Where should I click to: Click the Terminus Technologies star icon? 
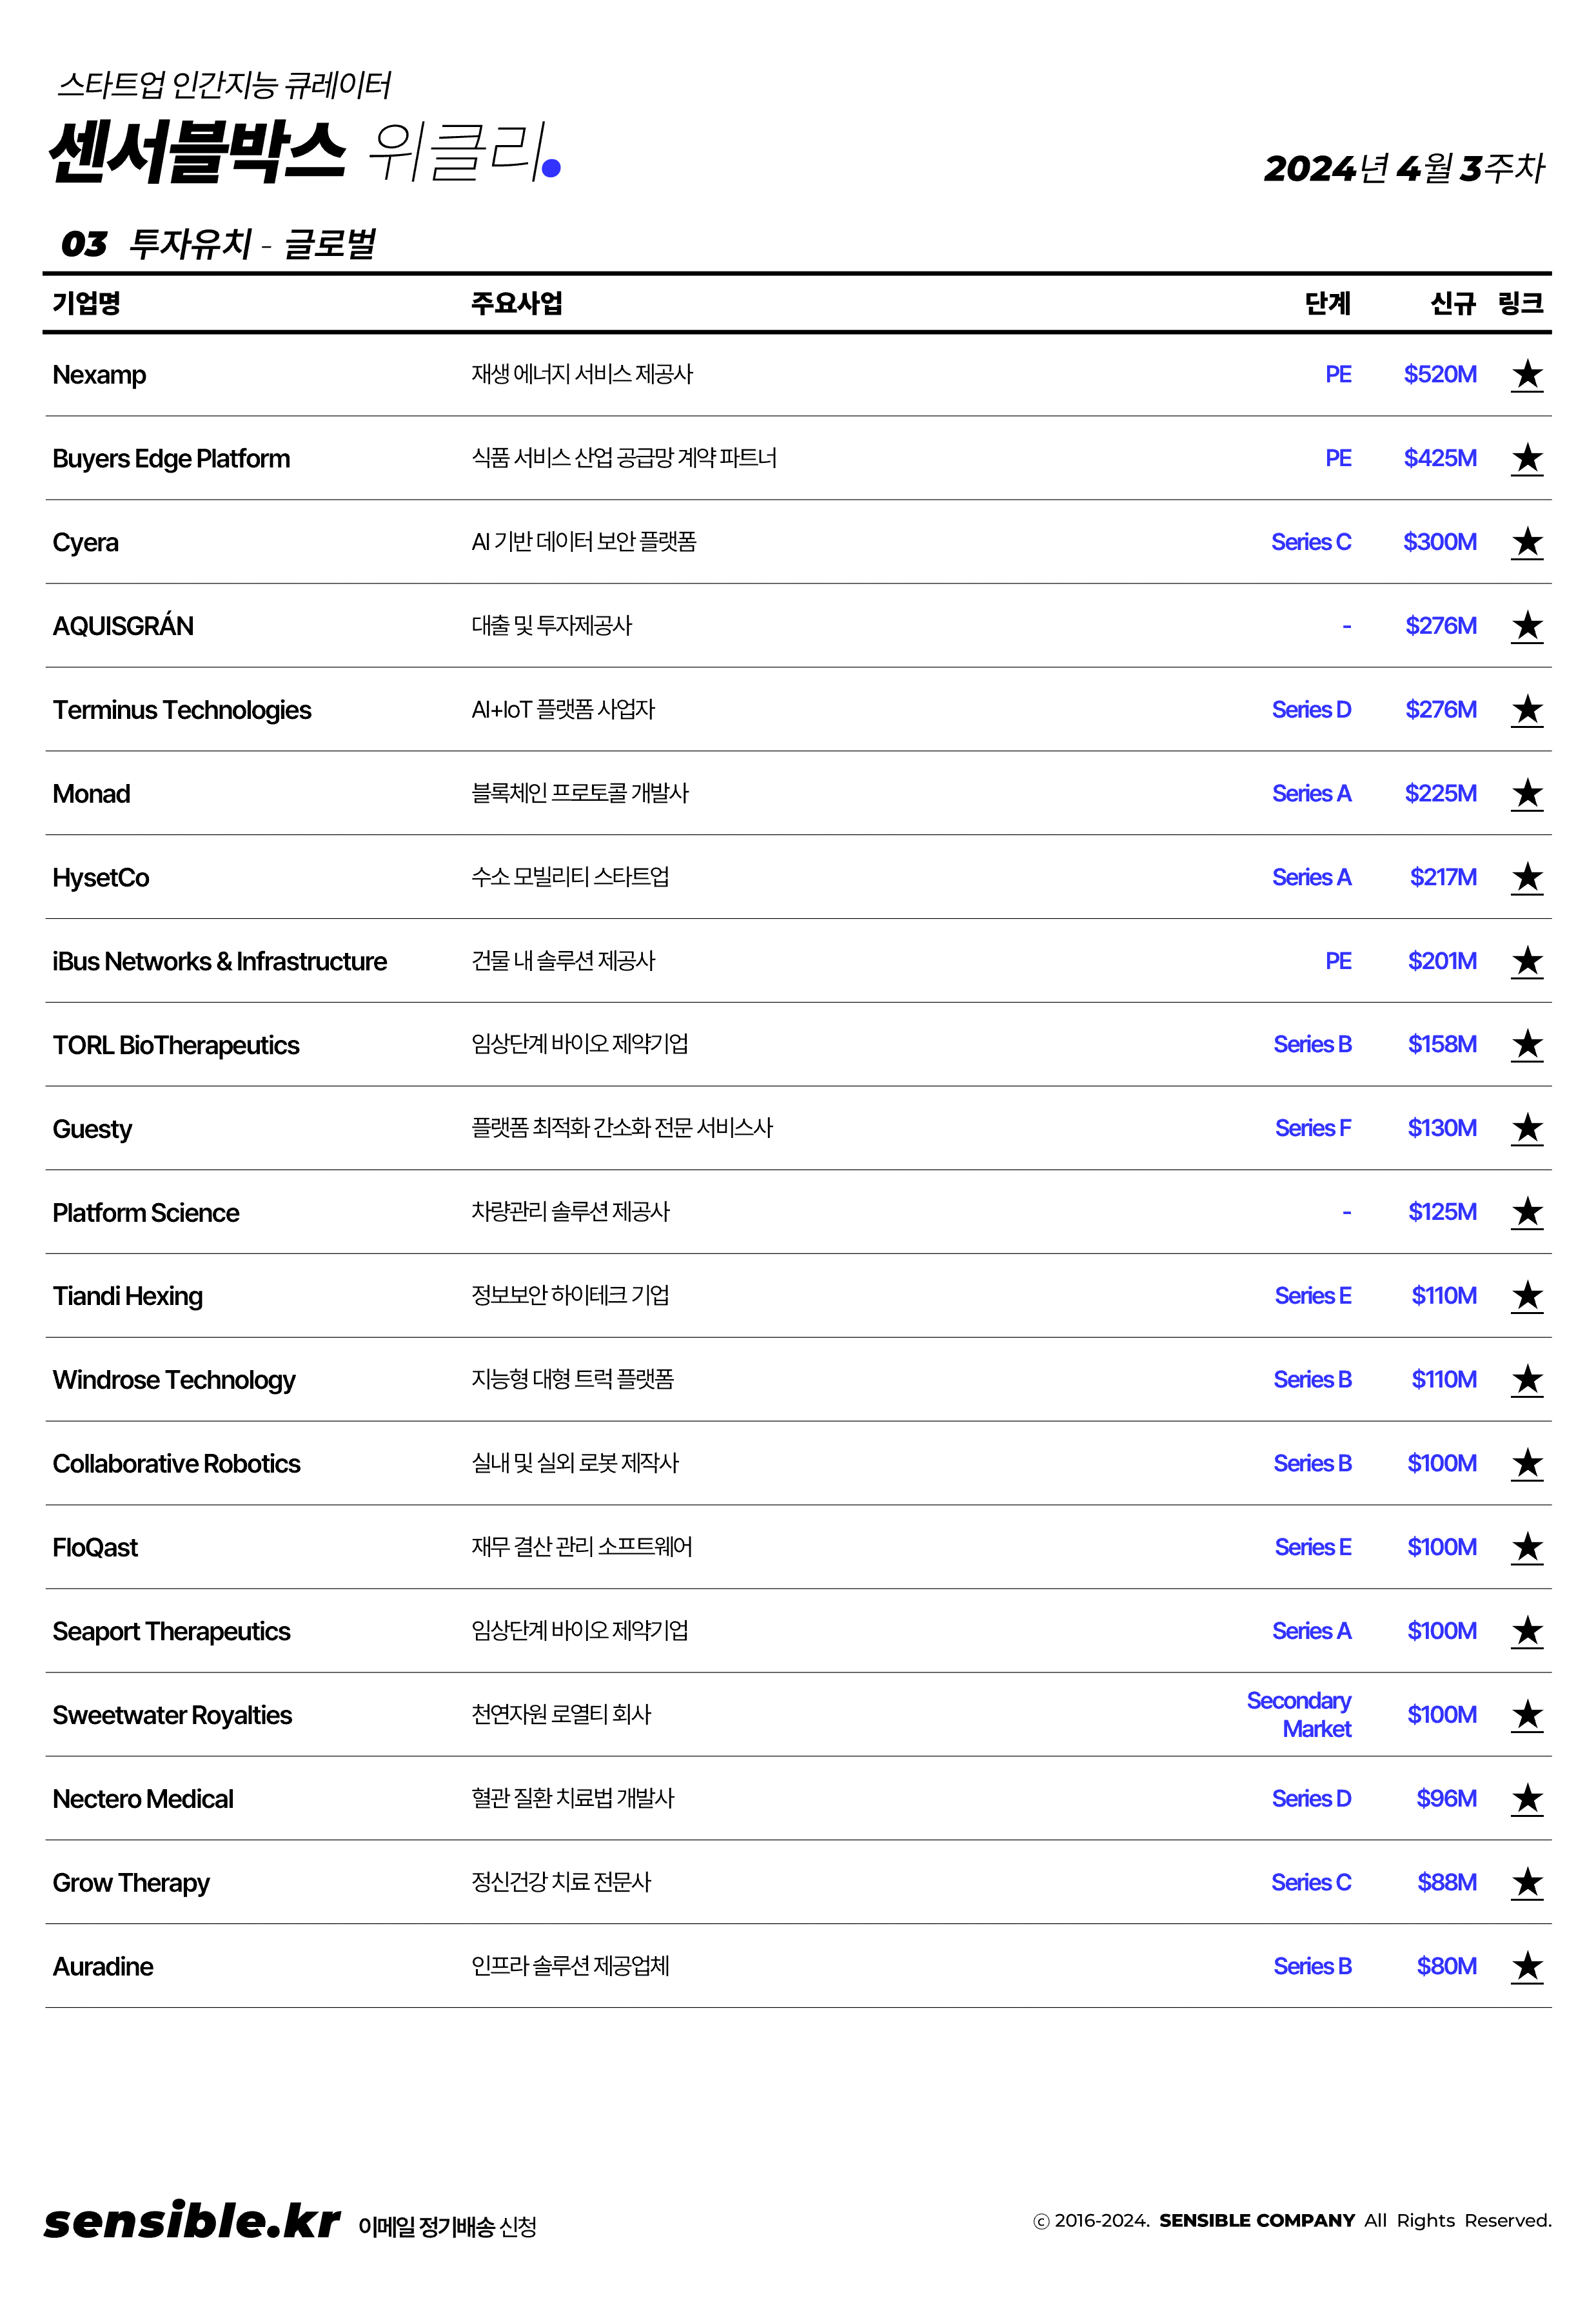(1526, 710)
